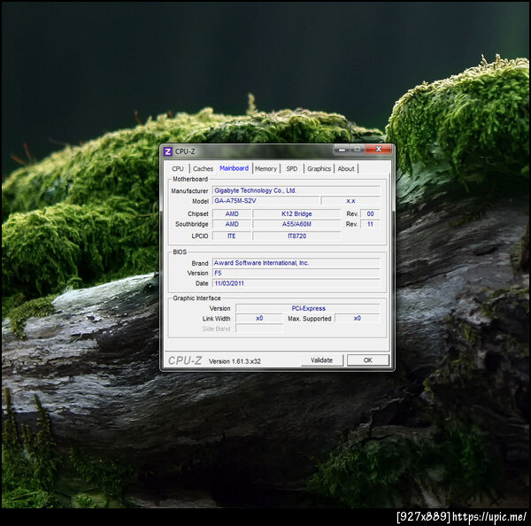The image size is (531, 526).
Task: Minimize the CPU-Z window
Action: pyautogui.click(x=342, y=149)
